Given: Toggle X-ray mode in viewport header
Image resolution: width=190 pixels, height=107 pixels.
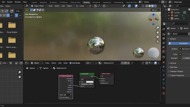Looking at the screenshot, I should click(x=143, y=6).
